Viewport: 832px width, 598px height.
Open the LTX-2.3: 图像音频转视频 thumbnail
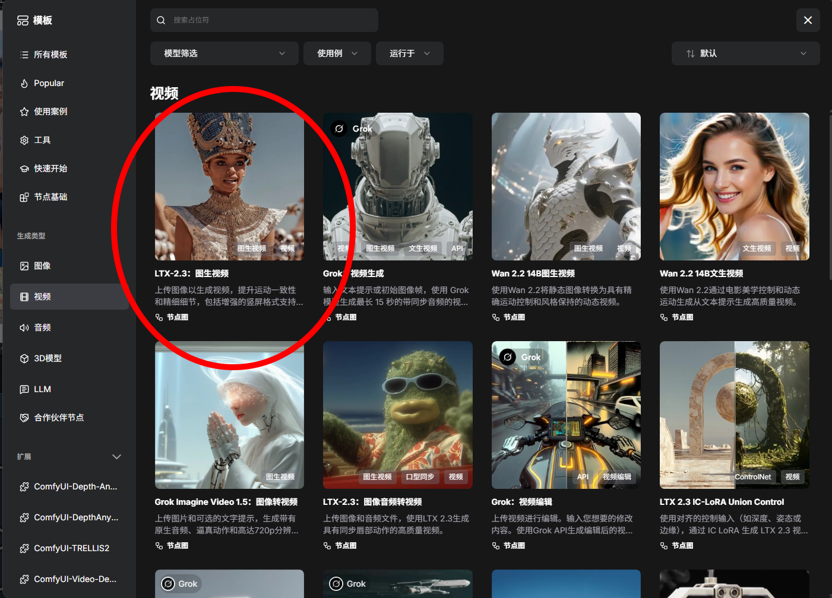click(398, 415)
